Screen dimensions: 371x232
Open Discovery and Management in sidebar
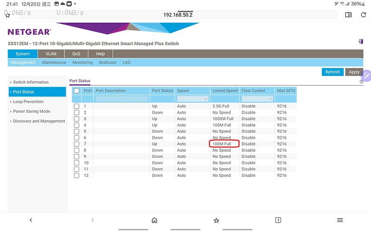pyautogui.click(x=39, y=121)
